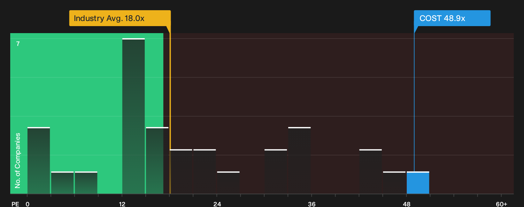Select the tallest bar with 7 companies

pyautogui.click(x=134, y=116)
